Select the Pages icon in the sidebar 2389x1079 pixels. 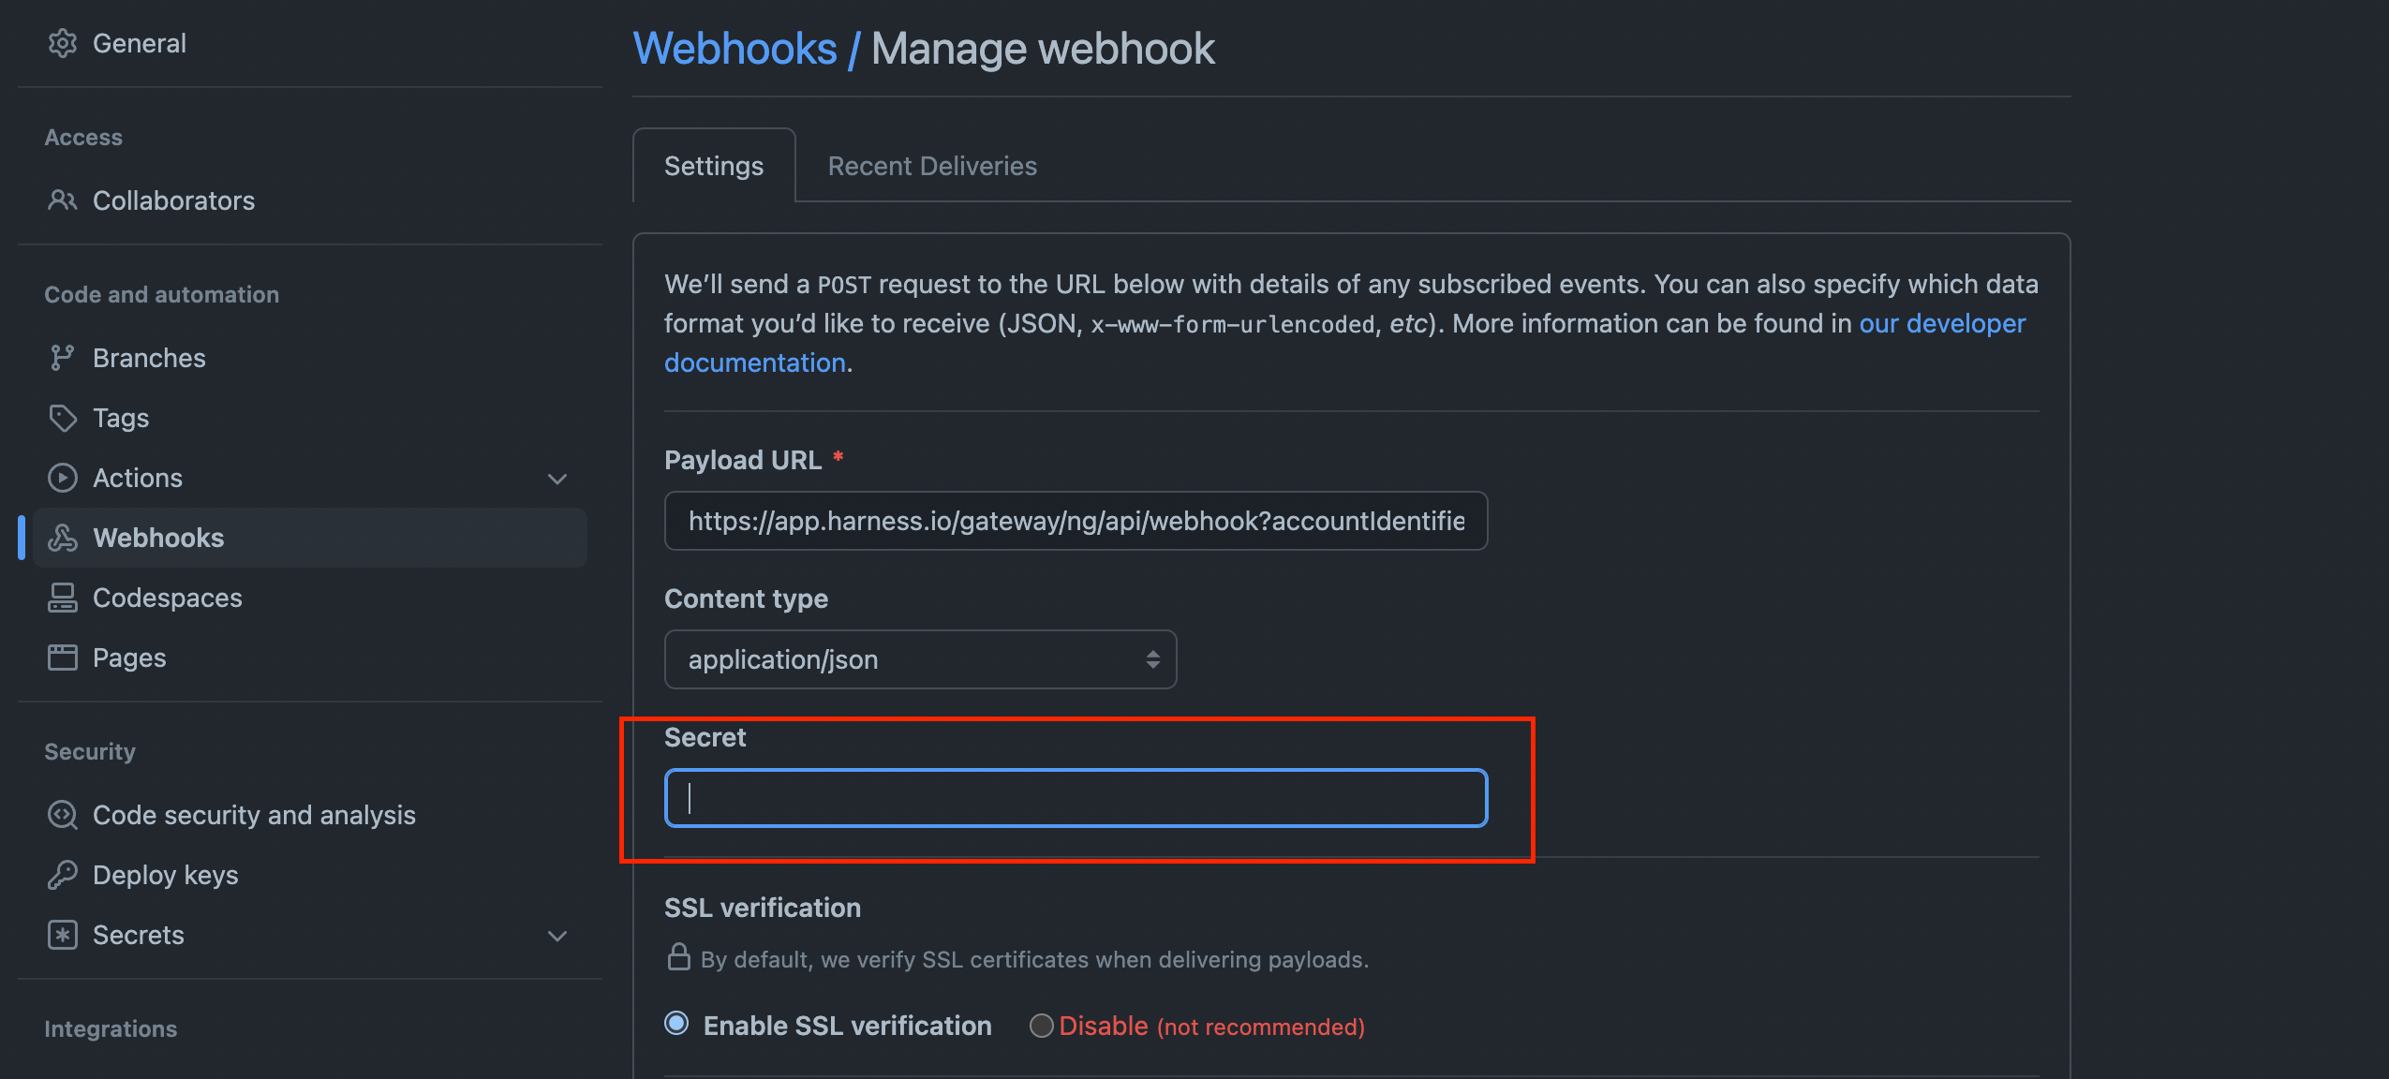click(x=62, y=657)
